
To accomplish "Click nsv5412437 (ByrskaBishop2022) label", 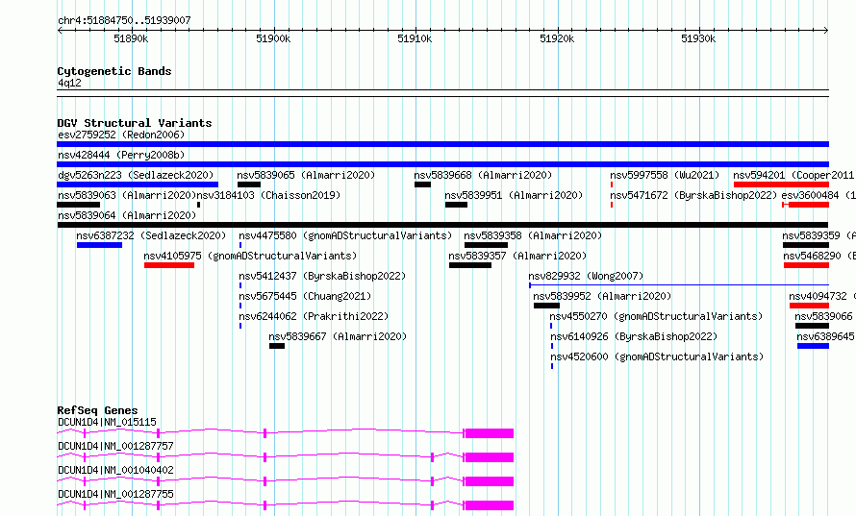I will 322,276.
